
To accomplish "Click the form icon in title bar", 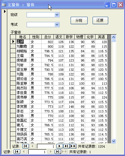I will [x=4, y=5].
